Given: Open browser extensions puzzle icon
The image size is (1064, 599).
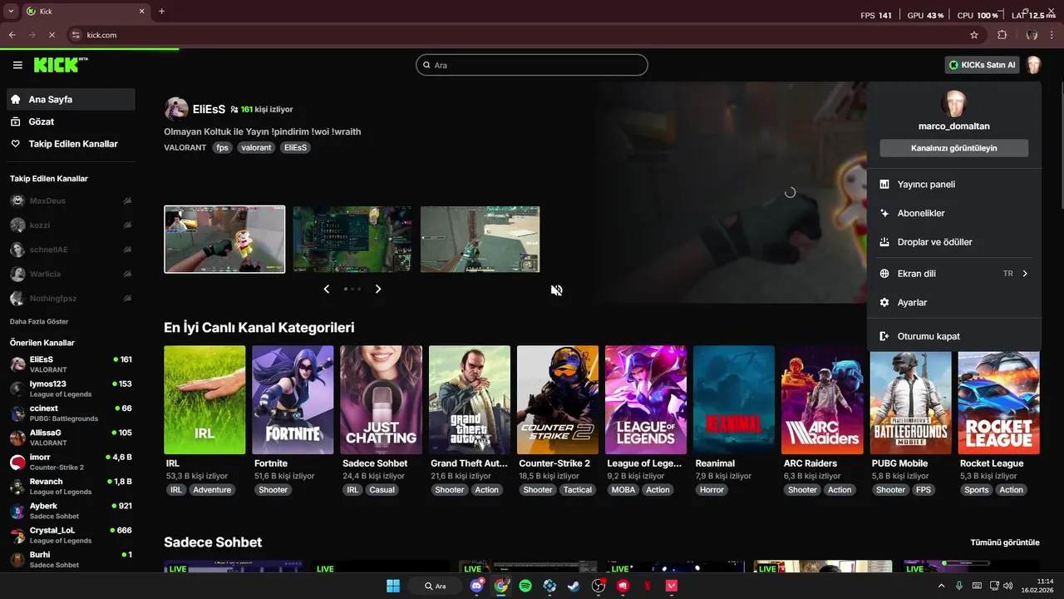Looking at the screenshot, I should coord(1002,35).
